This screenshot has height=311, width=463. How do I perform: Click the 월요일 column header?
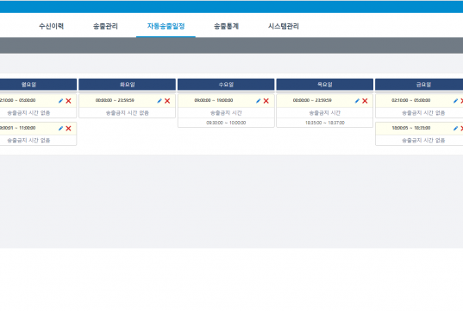38,85
